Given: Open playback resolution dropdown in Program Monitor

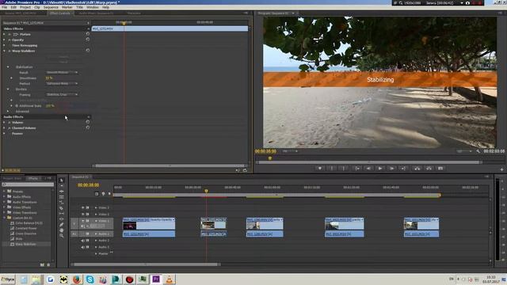Looking at the screenshot, I should coord(464,151).
